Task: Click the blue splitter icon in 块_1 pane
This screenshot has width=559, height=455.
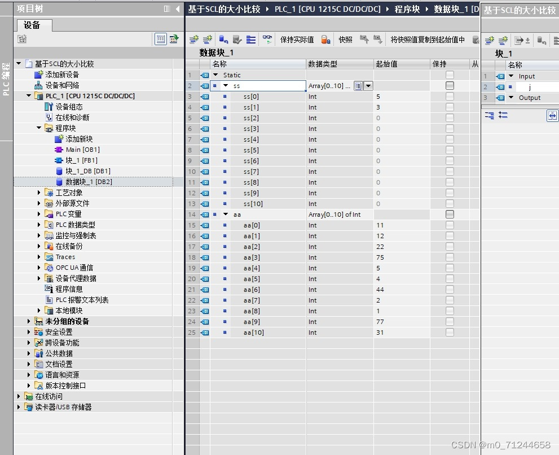Action: tap(552, 116)
